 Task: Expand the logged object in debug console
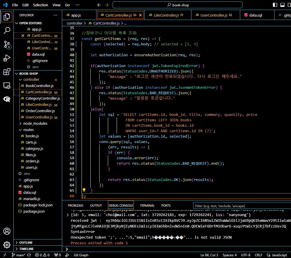coord(68,215)
